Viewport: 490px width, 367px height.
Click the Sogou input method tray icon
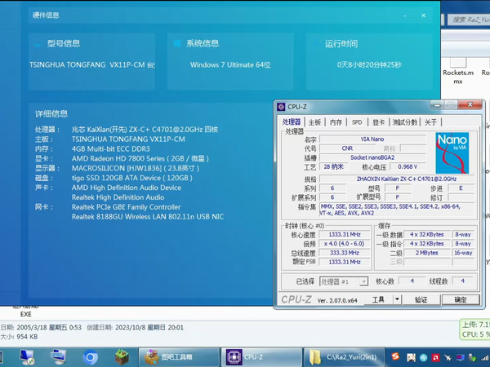(395, 356)
